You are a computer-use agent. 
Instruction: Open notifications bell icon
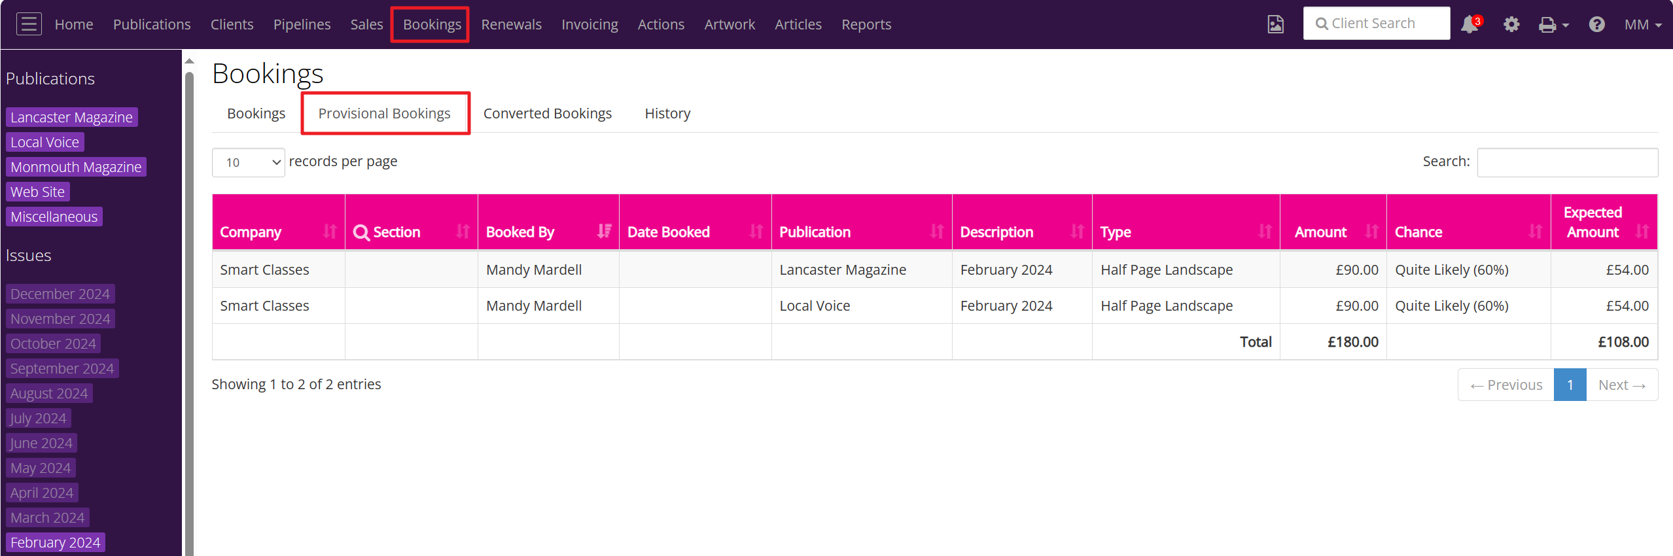tap(1470, 24)
